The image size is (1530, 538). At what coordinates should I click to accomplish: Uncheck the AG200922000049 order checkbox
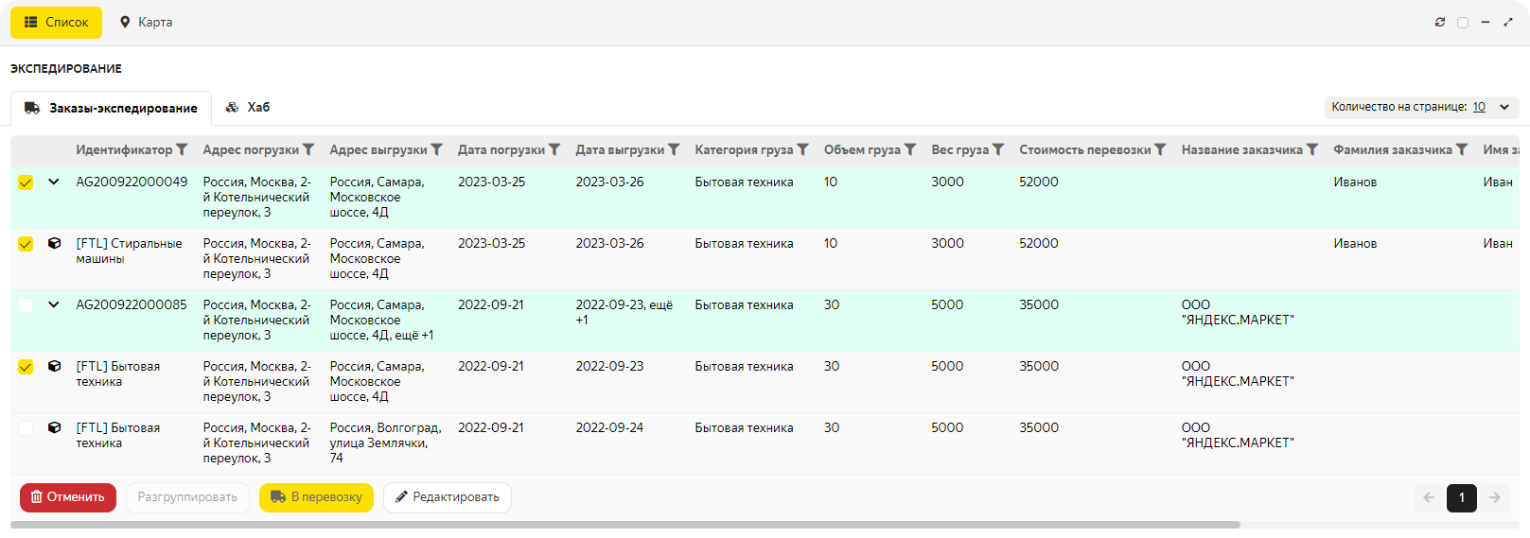click(x=26, y=182)
